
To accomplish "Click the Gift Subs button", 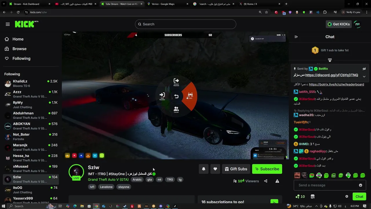I will coord(236,169).
